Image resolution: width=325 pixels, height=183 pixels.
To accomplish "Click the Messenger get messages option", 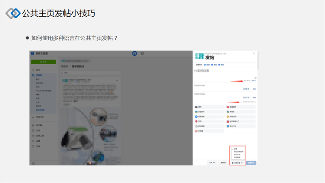I will (x=209, y=117).
